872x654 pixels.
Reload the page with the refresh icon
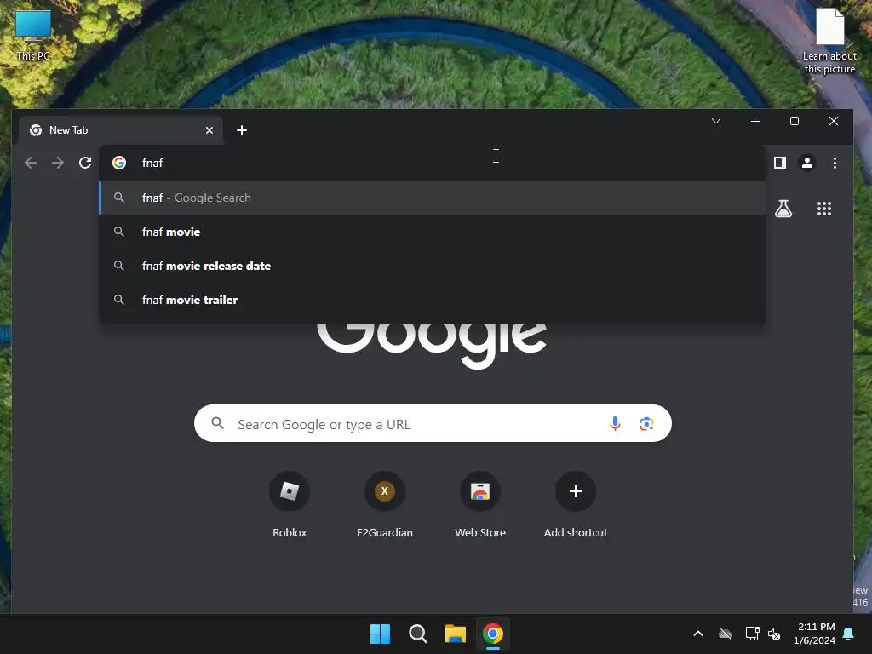tap(85, 163)
